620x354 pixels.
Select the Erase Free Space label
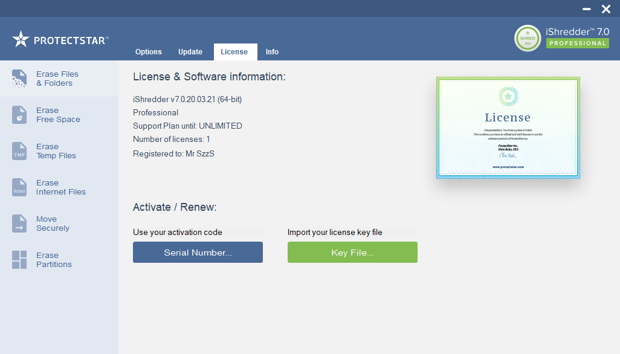pyautogui.click(x=58, y=115)
